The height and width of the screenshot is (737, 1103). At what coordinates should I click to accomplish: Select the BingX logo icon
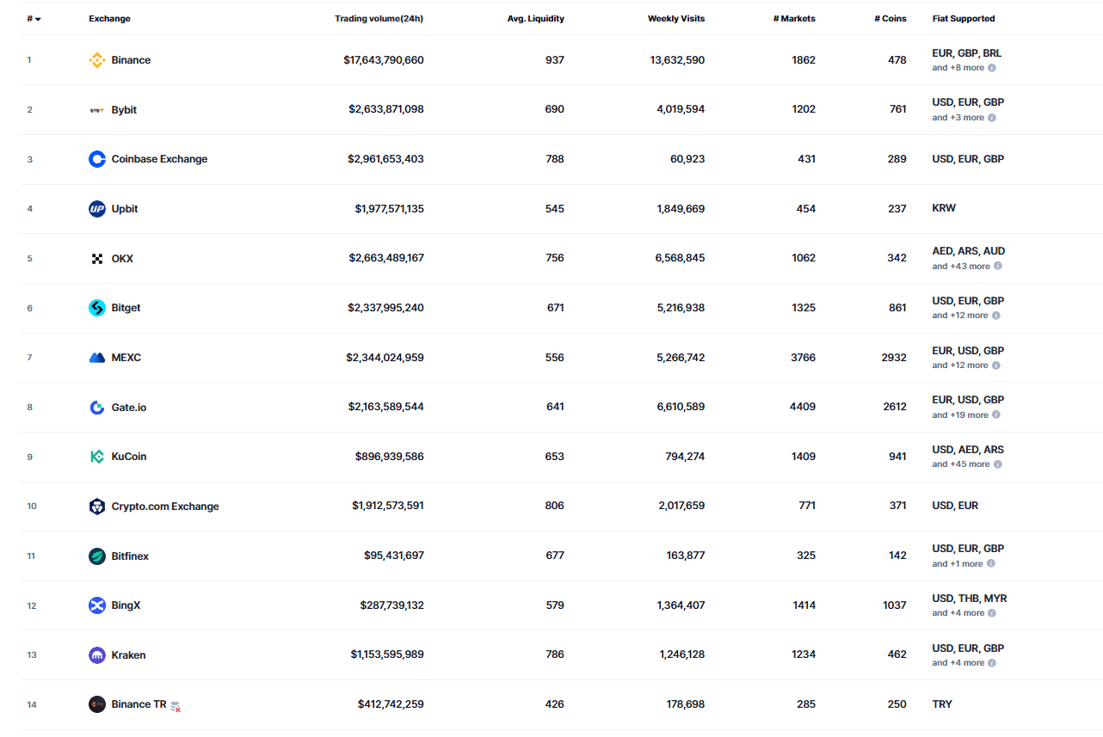point(96,605)
